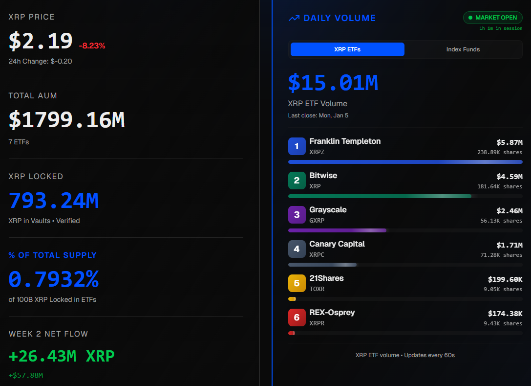Click the Daily Volume trend arrow icon
This screenshot has height=386, width=531.
click(x=294, y=18)
